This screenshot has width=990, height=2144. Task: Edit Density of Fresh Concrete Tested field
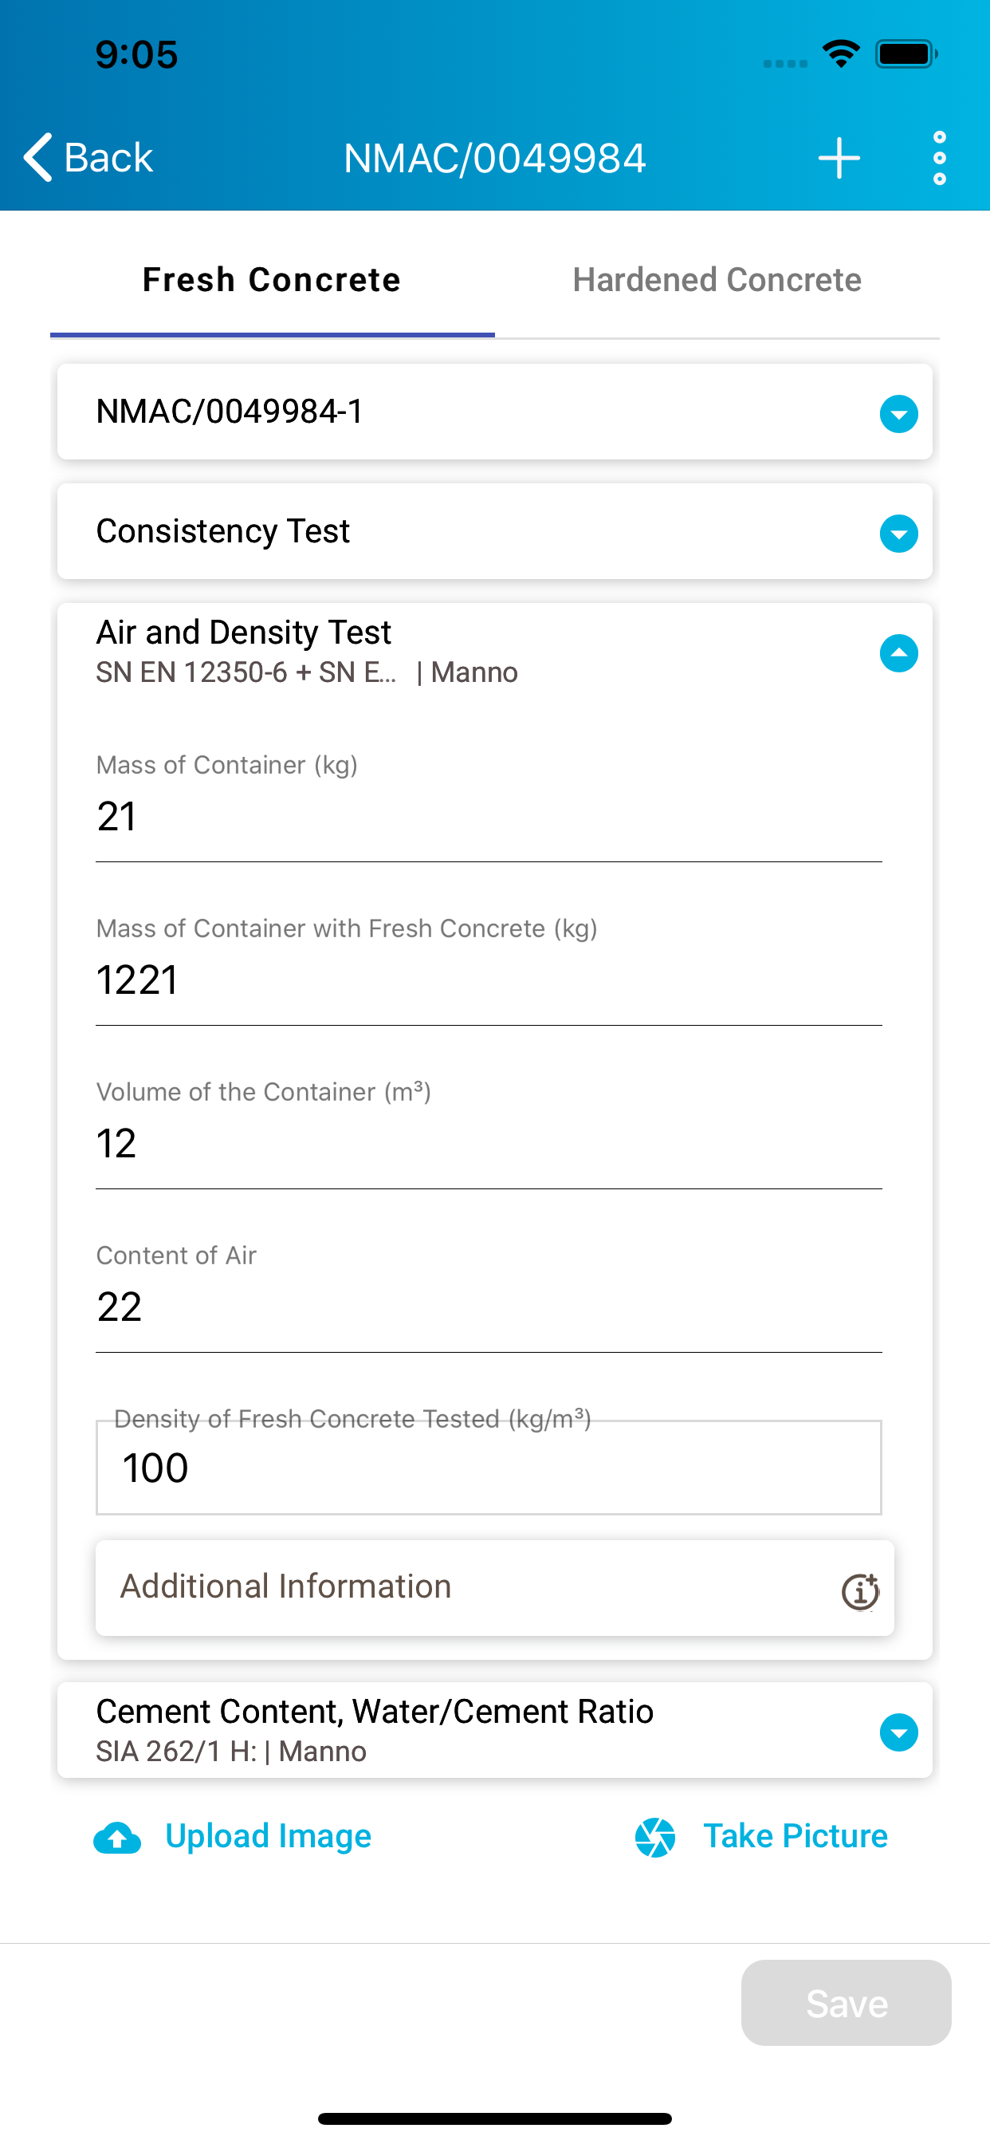pos(489,1468)
